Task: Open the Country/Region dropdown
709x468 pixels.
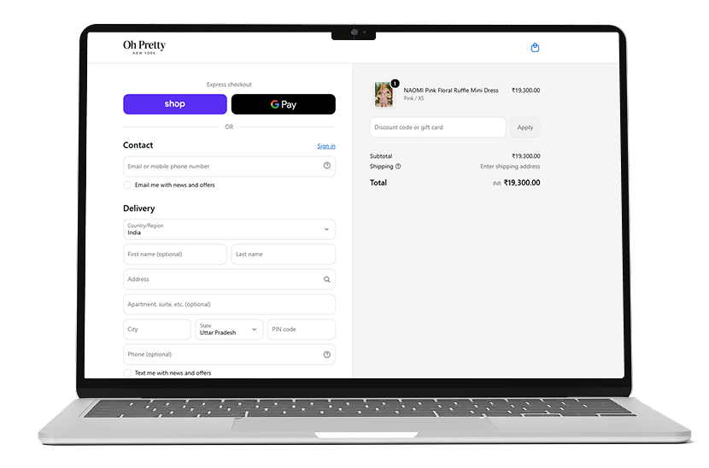Action: tap(229, 229)
